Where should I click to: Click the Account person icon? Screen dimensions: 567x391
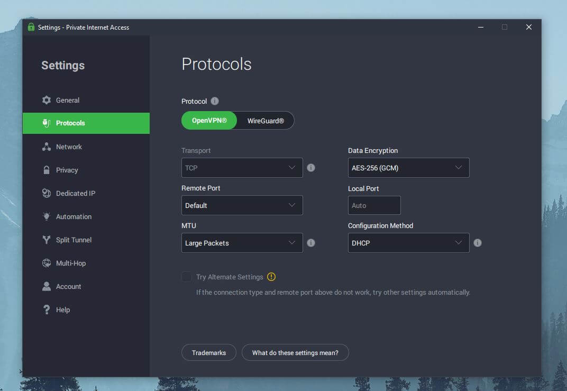[x=47, y=286]
